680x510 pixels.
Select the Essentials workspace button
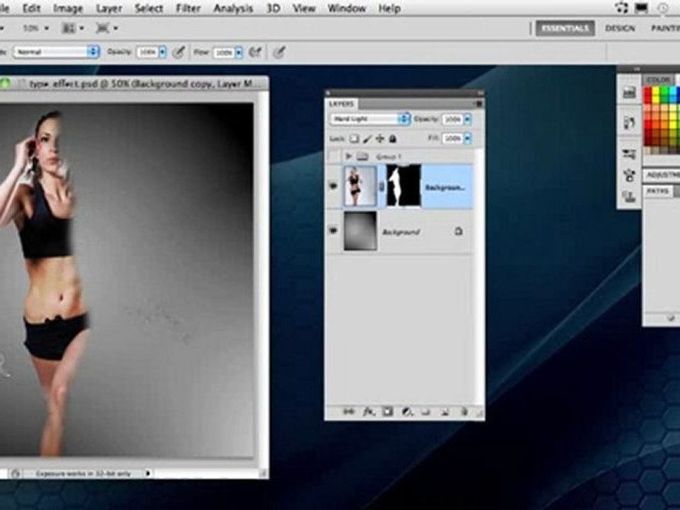pos(565,28)
